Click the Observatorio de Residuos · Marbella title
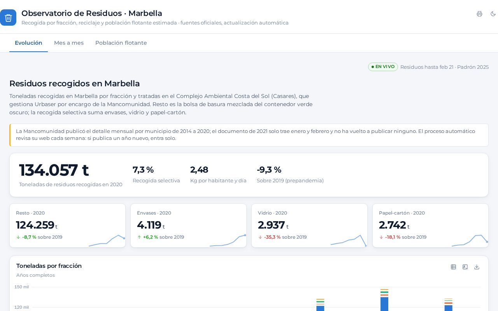The width and height of the screenshot is (498, 311). pyautogui.click(x=92, y=13)
